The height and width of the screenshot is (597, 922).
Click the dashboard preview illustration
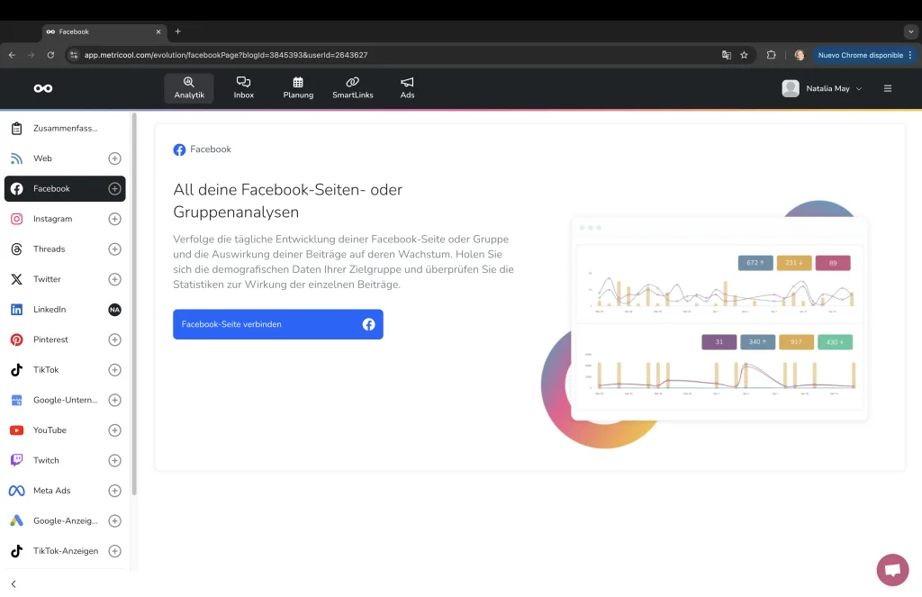704,324
